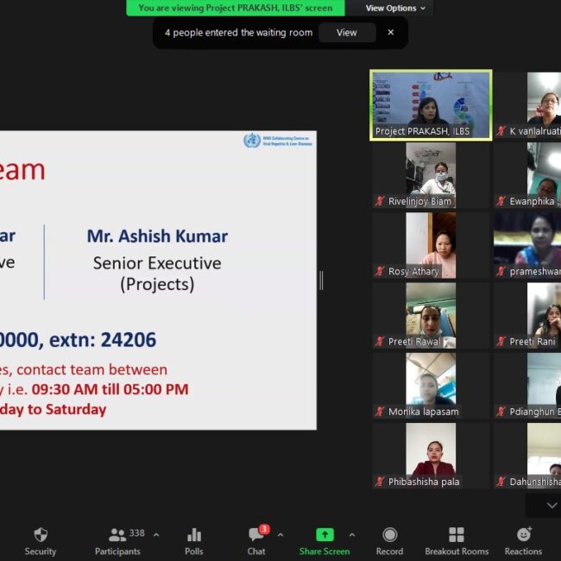The image size is (561, 561).
Task: Select the Project PRAKASH, ILBS video tile
Action: point(431,104)
